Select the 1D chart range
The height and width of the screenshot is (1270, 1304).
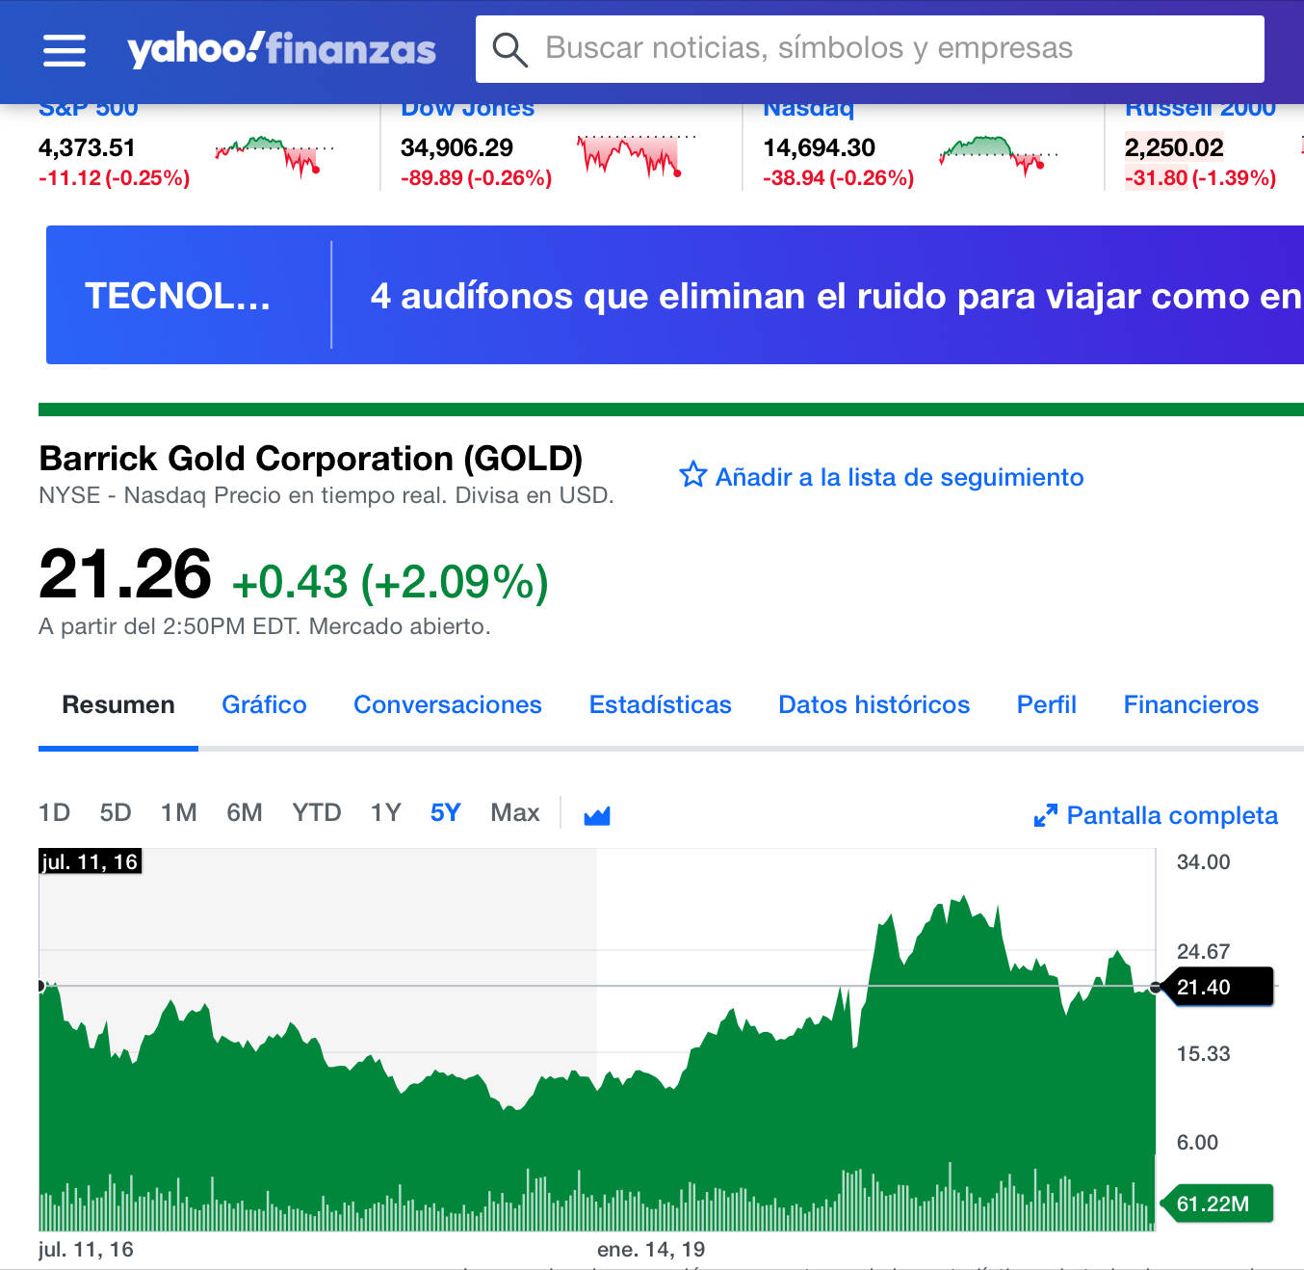(54, 813)
